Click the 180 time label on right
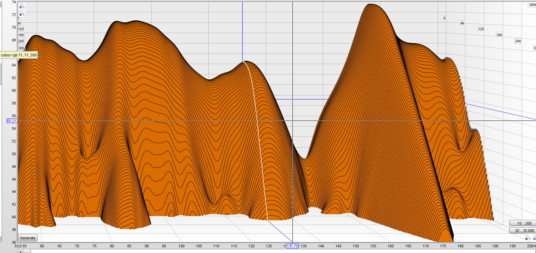Image resolution: width=536 pixels, height=253 pixels. click(x=499, y=35)
